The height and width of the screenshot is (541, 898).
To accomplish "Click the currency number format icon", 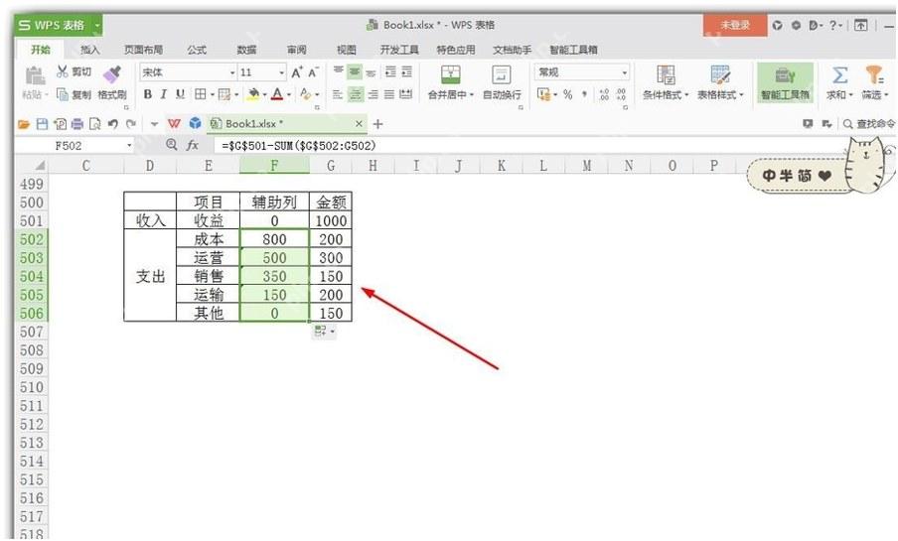I will (x=543, y=94).
